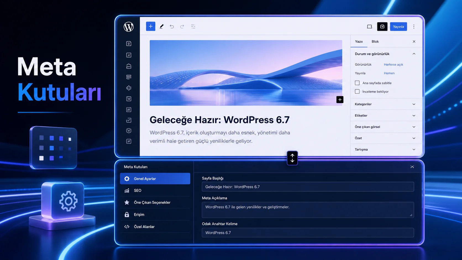
Task: Toggle the black settings sidebar icon
Action: point(382,27)
